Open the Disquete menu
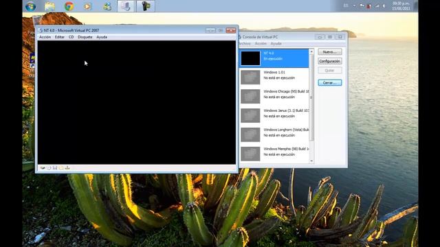Screen dimensions: 440x247 point(85,37)
